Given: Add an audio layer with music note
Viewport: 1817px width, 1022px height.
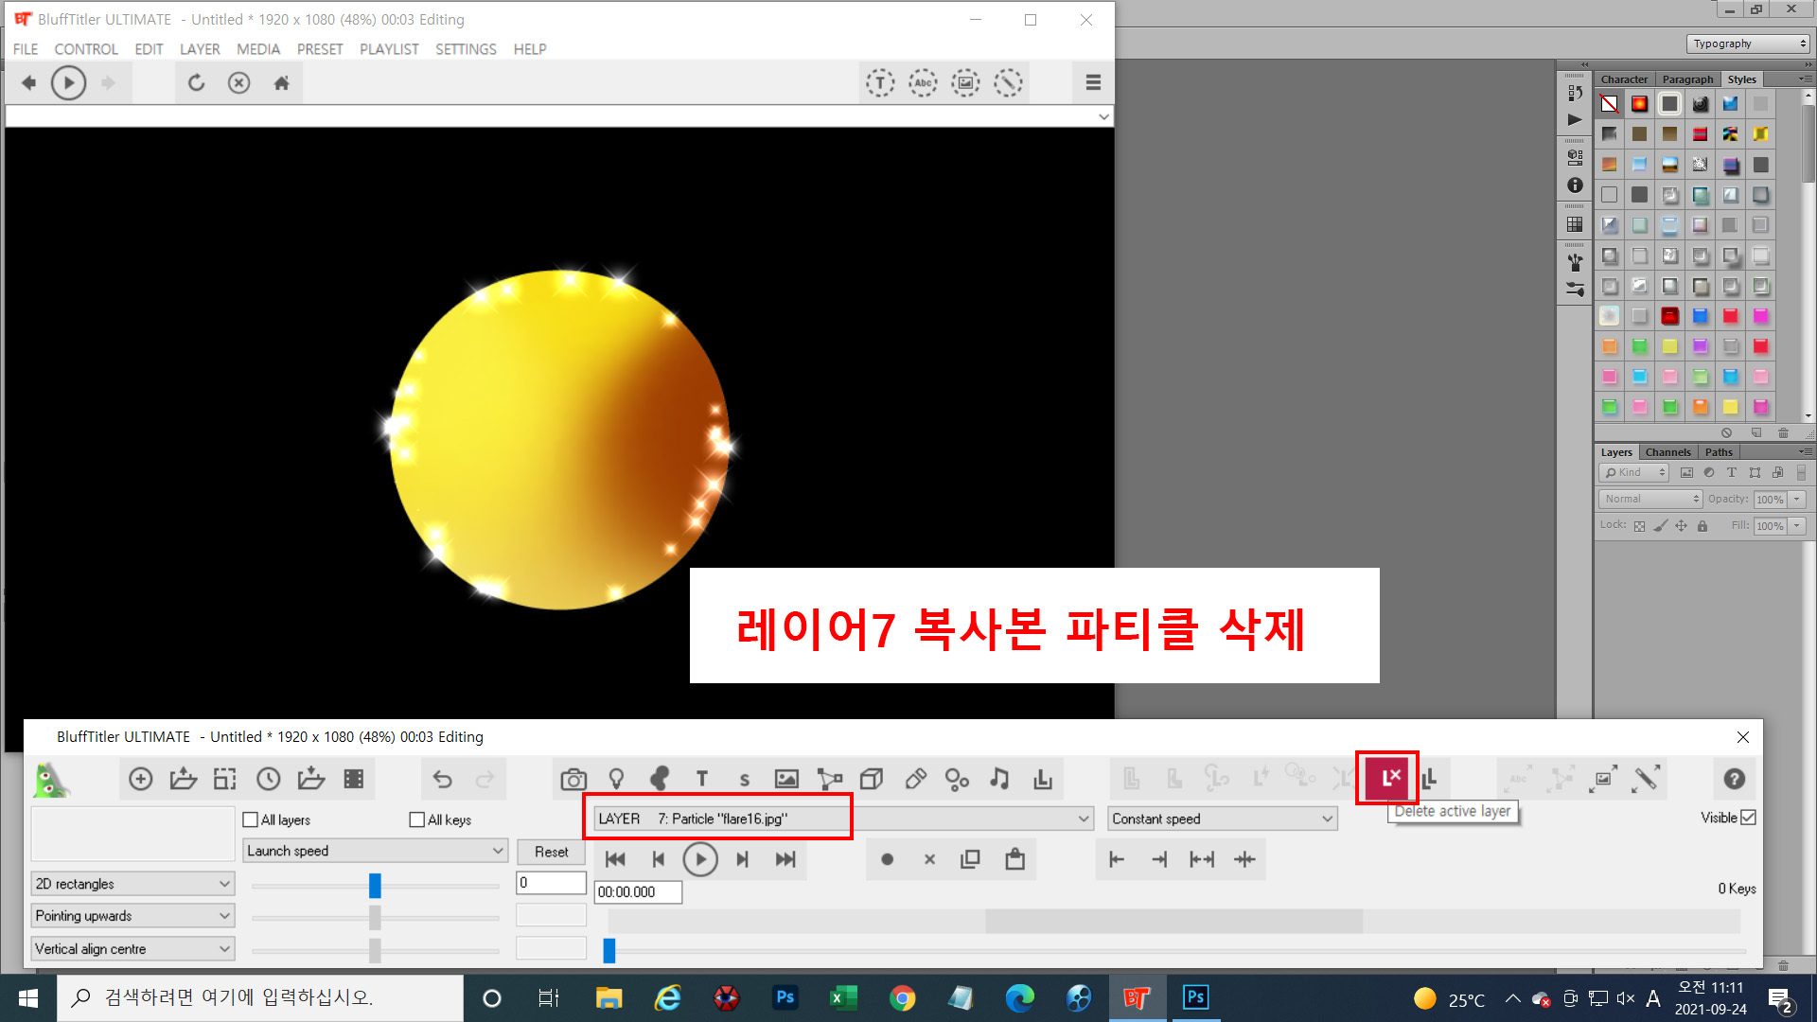Looking at the screenshot, I should [x=999, y=779].
